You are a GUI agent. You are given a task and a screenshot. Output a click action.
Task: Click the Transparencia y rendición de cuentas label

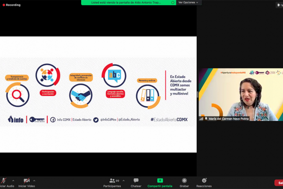pos(17,78)
